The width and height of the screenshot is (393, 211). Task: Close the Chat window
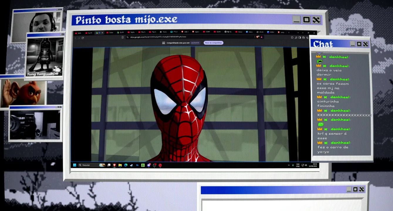tap(365, 44)
